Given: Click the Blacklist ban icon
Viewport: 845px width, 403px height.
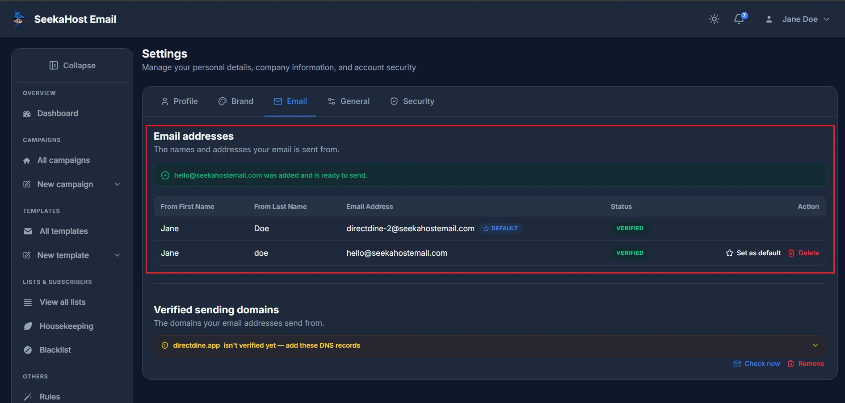Looking at the screenshot, I should 28,350.
